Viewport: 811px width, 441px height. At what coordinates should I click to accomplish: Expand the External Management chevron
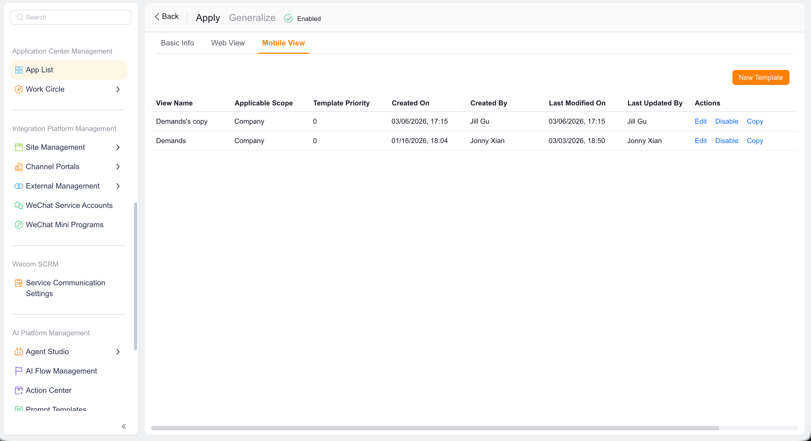coord(118,186)
